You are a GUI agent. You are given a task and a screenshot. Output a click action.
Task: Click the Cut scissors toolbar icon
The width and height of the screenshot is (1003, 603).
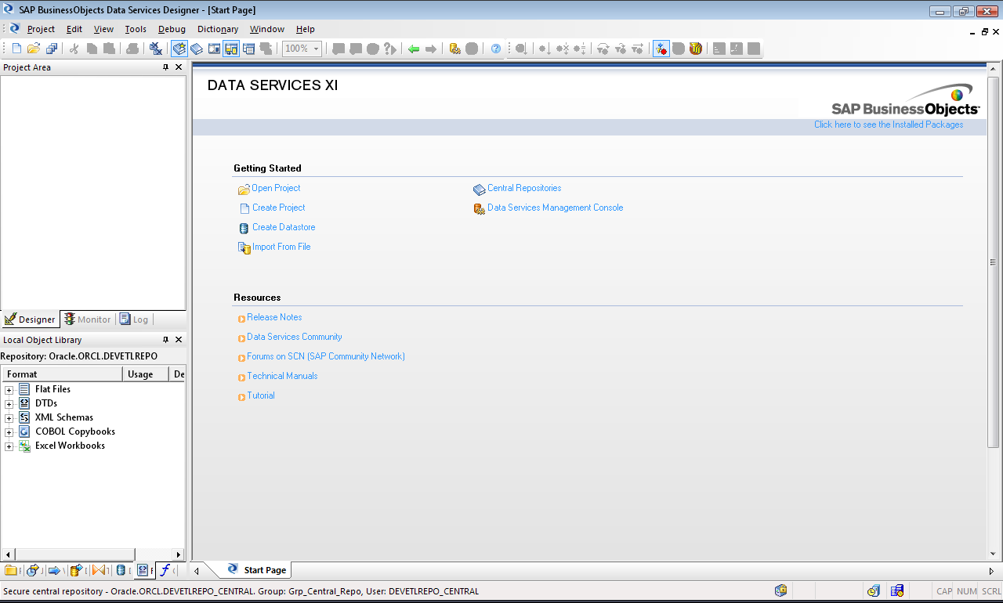(x=74, y=49)
